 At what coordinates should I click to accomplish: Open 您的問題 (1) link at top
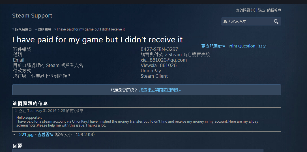pyautogui.click(x=246, y=10)
